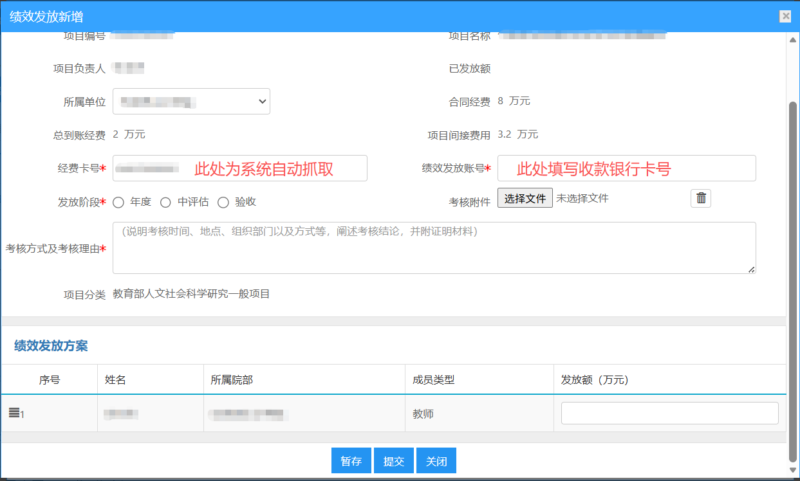Click the 已发放额 label

[x=470, y=68]
